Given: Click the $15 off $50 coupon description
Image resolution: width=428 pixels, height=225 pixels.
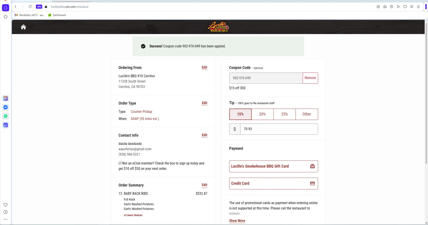Looking at the screenshot, I should pos(237,88).
